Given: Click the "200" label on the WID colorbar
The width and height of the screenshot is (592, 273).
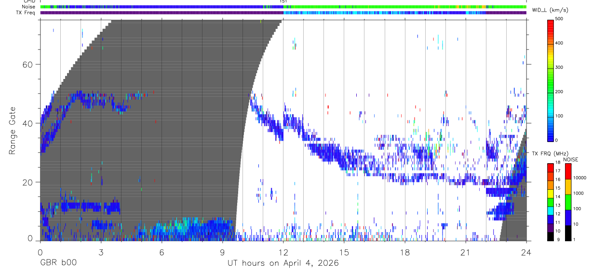Looking at the screenshot, I should point(560,91).
